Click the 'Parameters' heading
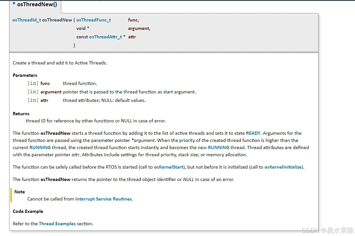The height and width of the screenshot is (236, 355). point(25,75)
